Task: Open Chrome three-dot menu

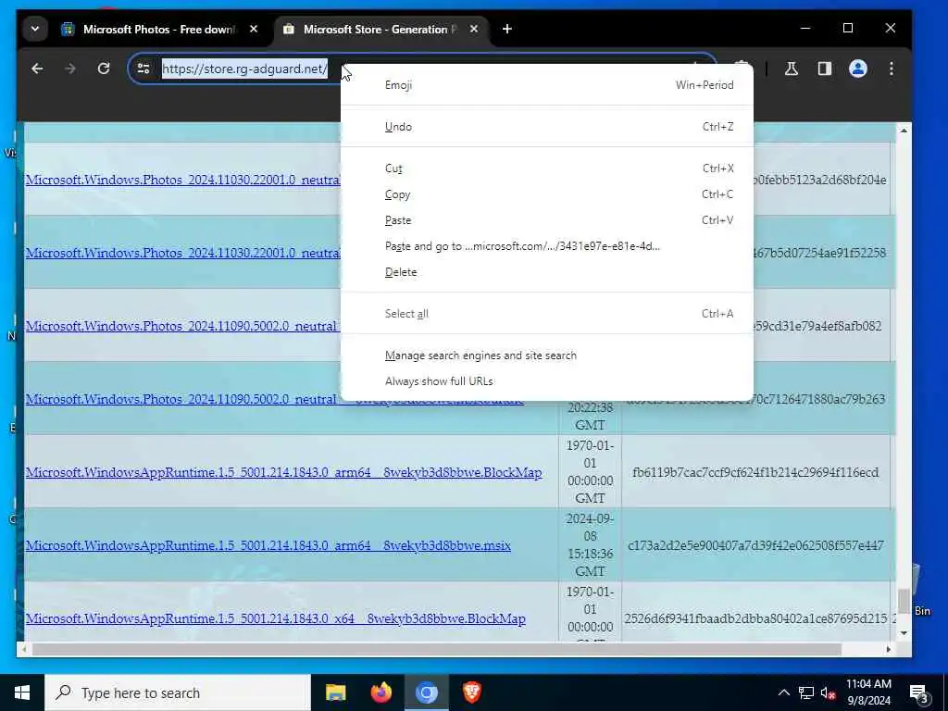Action: pos(892,69)
